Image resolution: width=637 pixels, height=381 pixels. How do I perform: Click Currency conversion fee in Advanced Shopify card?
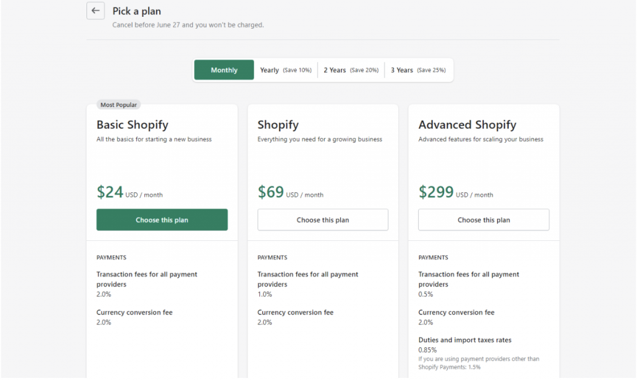(x=456, y=313)
